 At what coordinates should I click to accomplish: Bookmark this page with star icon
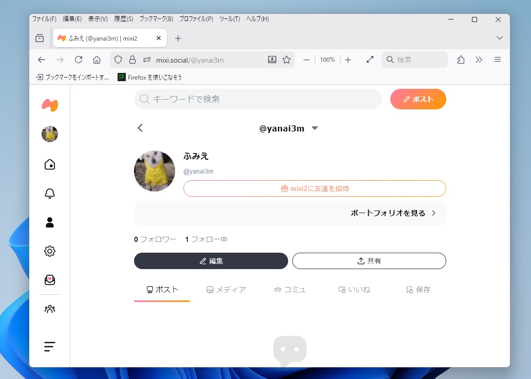(287, 60)
